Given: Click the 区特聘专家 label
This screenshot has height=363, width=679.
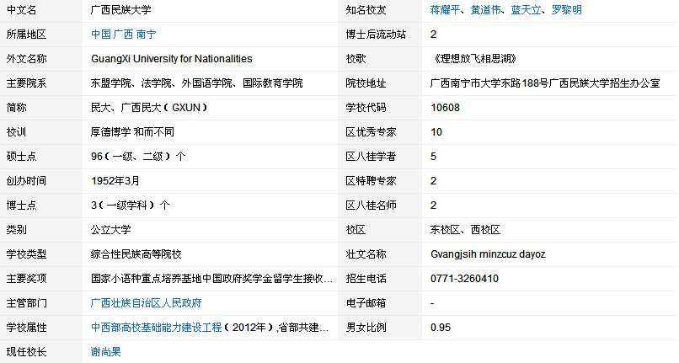Looking at the screenshot, I should click(371, 180).
